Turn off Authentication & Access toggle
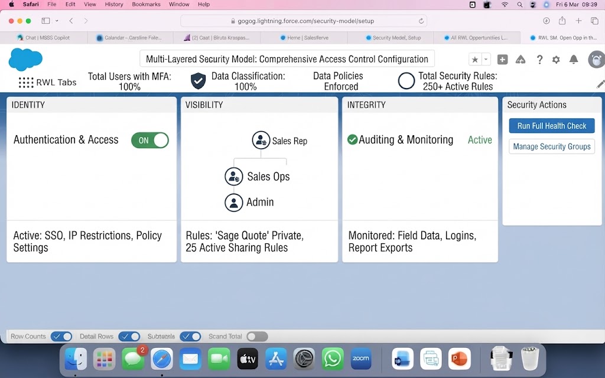The width and height of the screenshot is (605, 378). 150,141
